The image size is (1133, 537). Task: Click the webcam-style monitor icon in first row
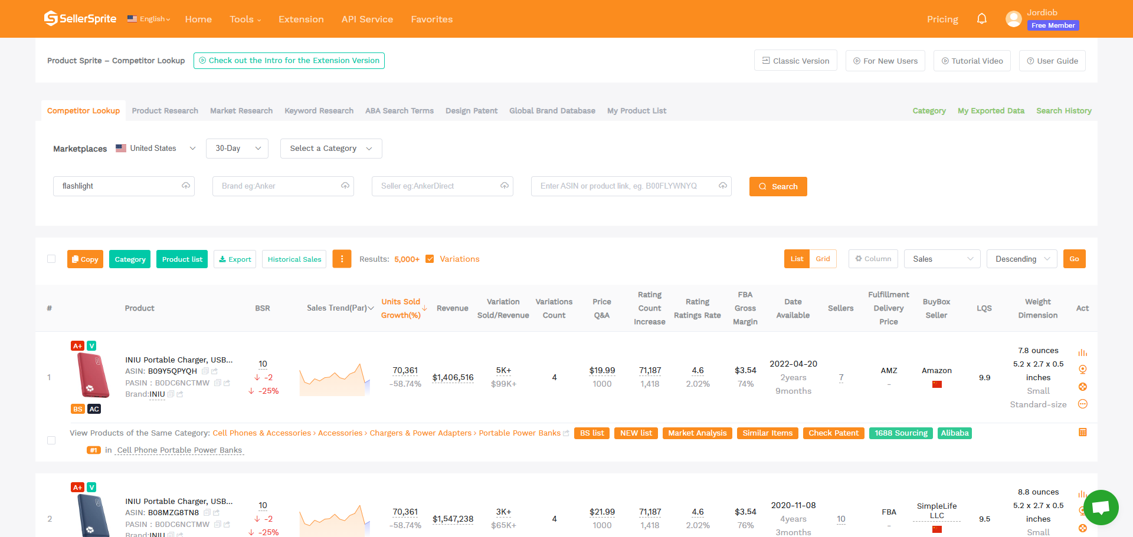[1083, 370]
